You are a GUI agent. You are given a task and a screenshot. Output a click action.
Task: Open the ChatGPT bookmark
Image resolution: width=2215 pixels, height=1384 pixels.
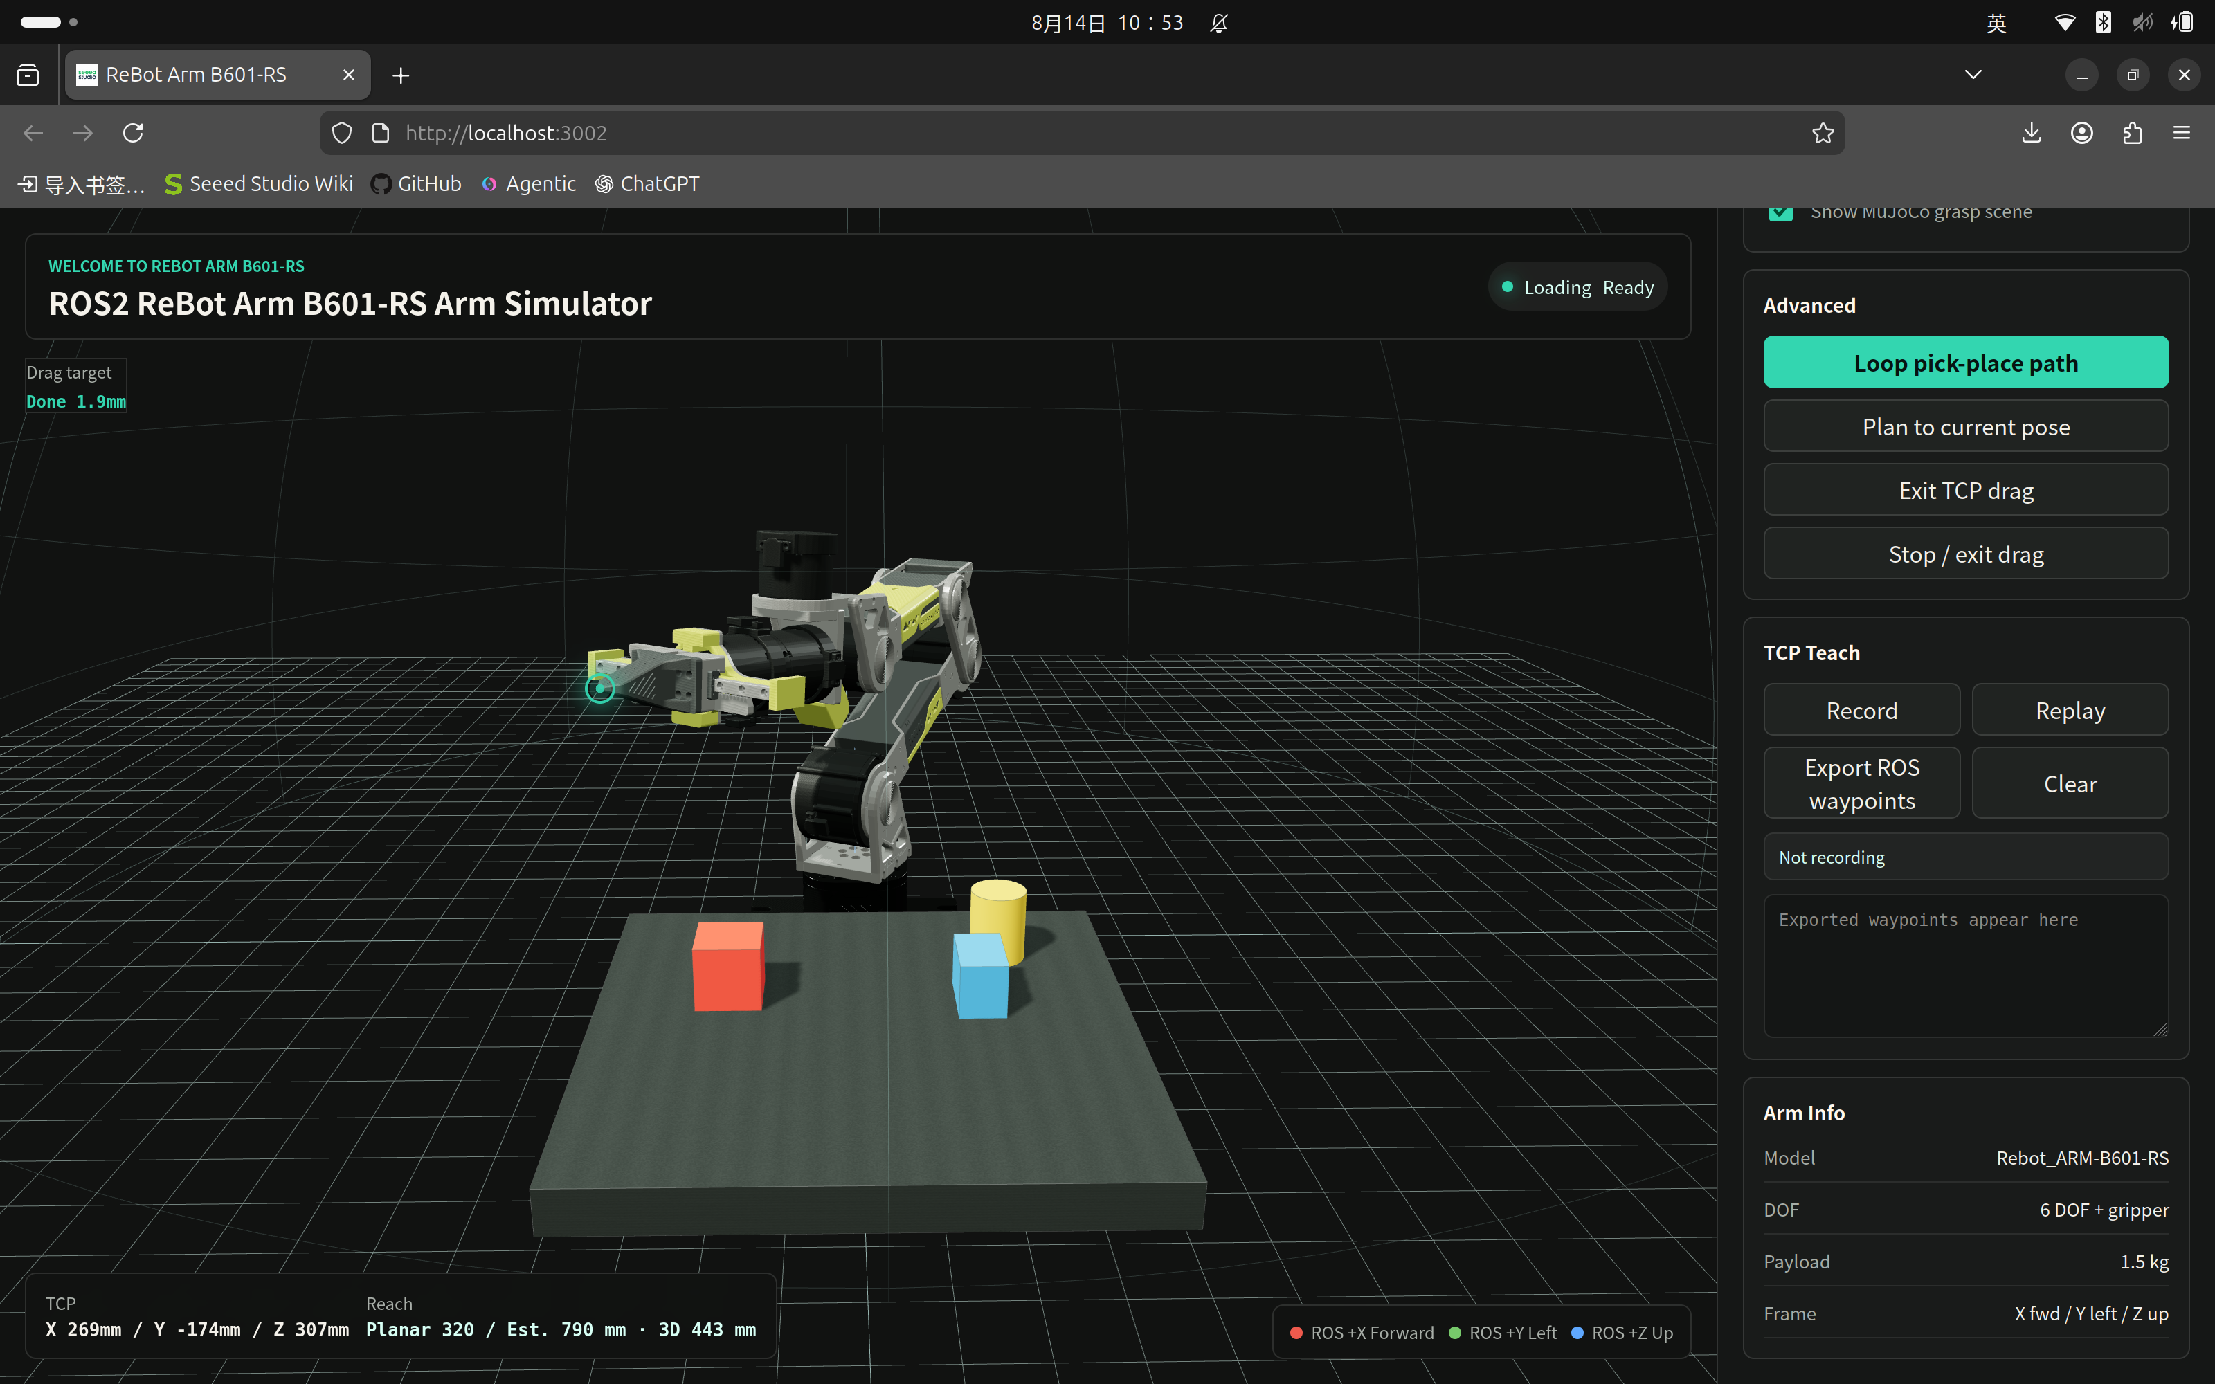click(647, 184)
